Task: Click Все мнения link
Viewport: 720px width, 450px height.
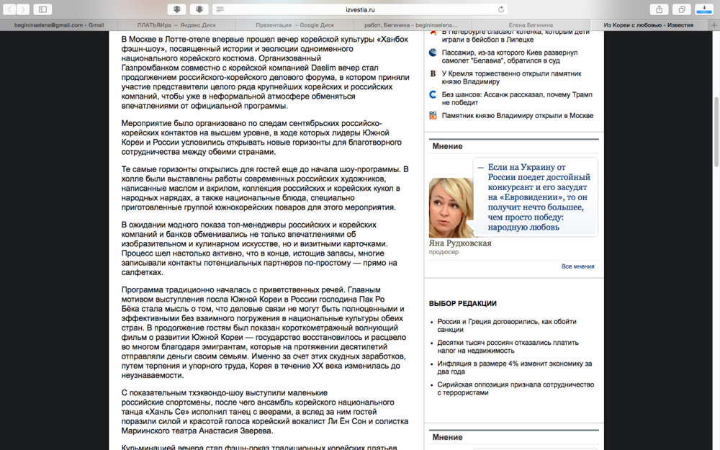Action: point(577,266)
